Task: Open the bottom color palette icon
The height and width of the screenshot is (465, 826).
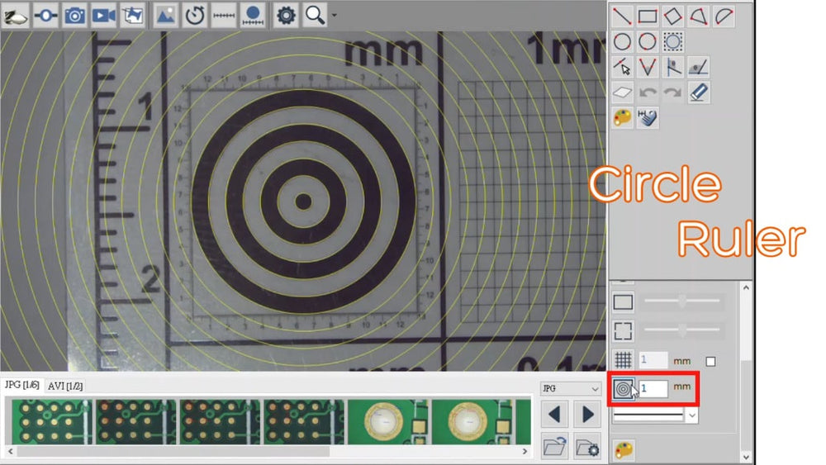Action: click(x=624, y=450)
